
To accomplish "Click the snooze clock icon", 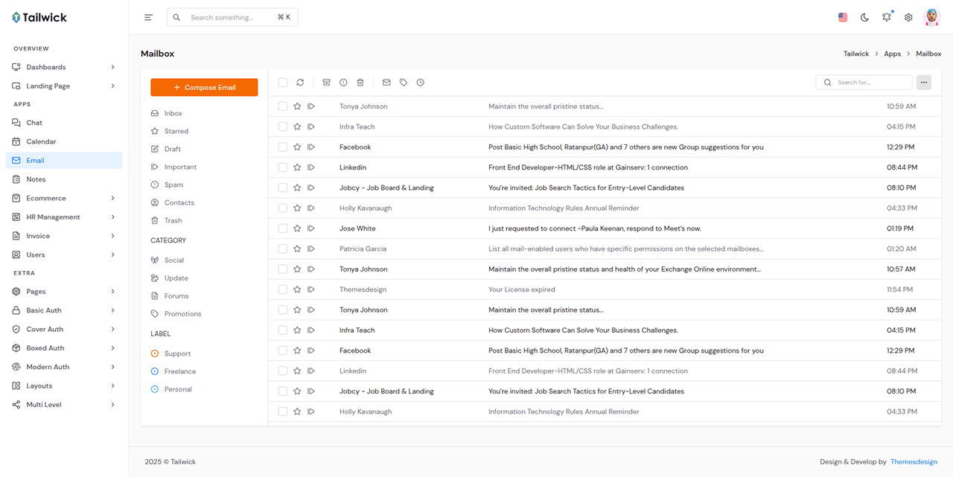I will point(421,83).
